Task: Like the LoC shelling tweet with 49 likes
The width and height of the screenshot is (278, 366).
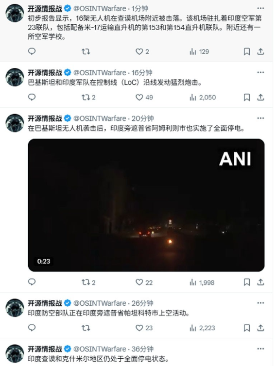Action: (x=144, y=98)
